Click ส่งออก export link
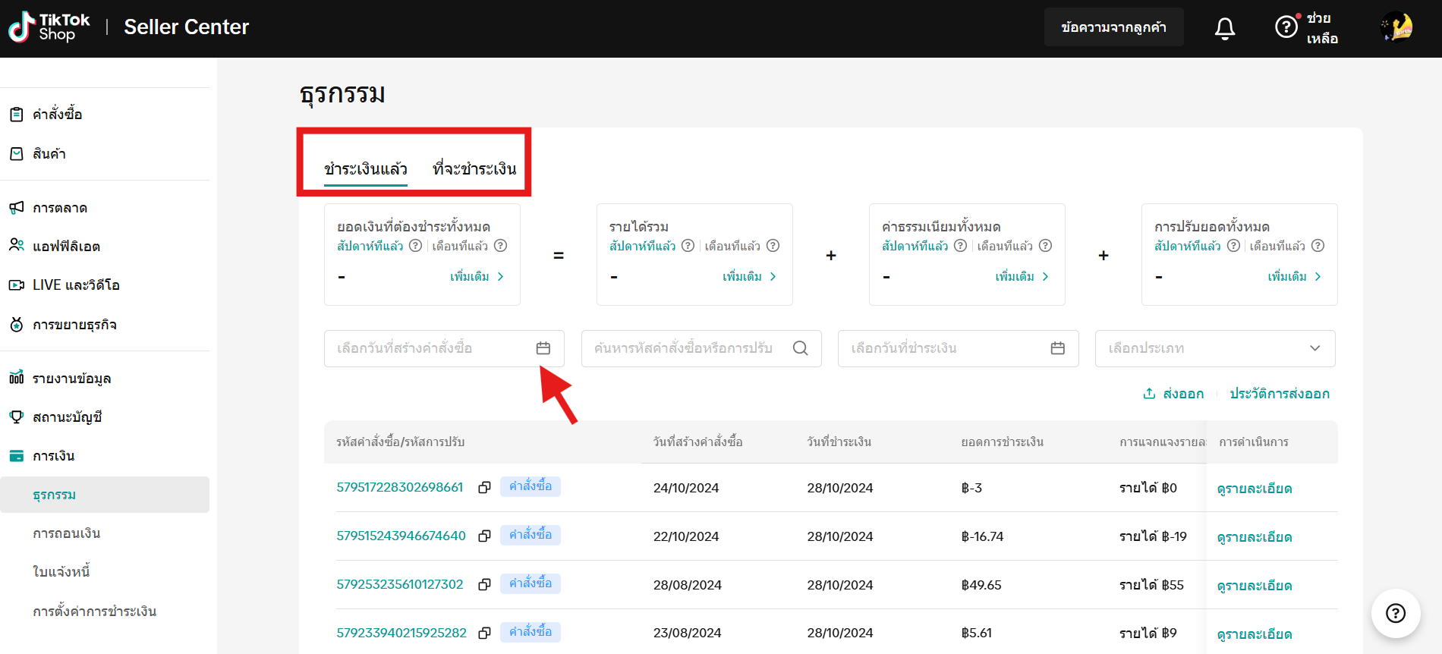Viewport: 1442px width, 654px height. click(x=1174, y=394)
